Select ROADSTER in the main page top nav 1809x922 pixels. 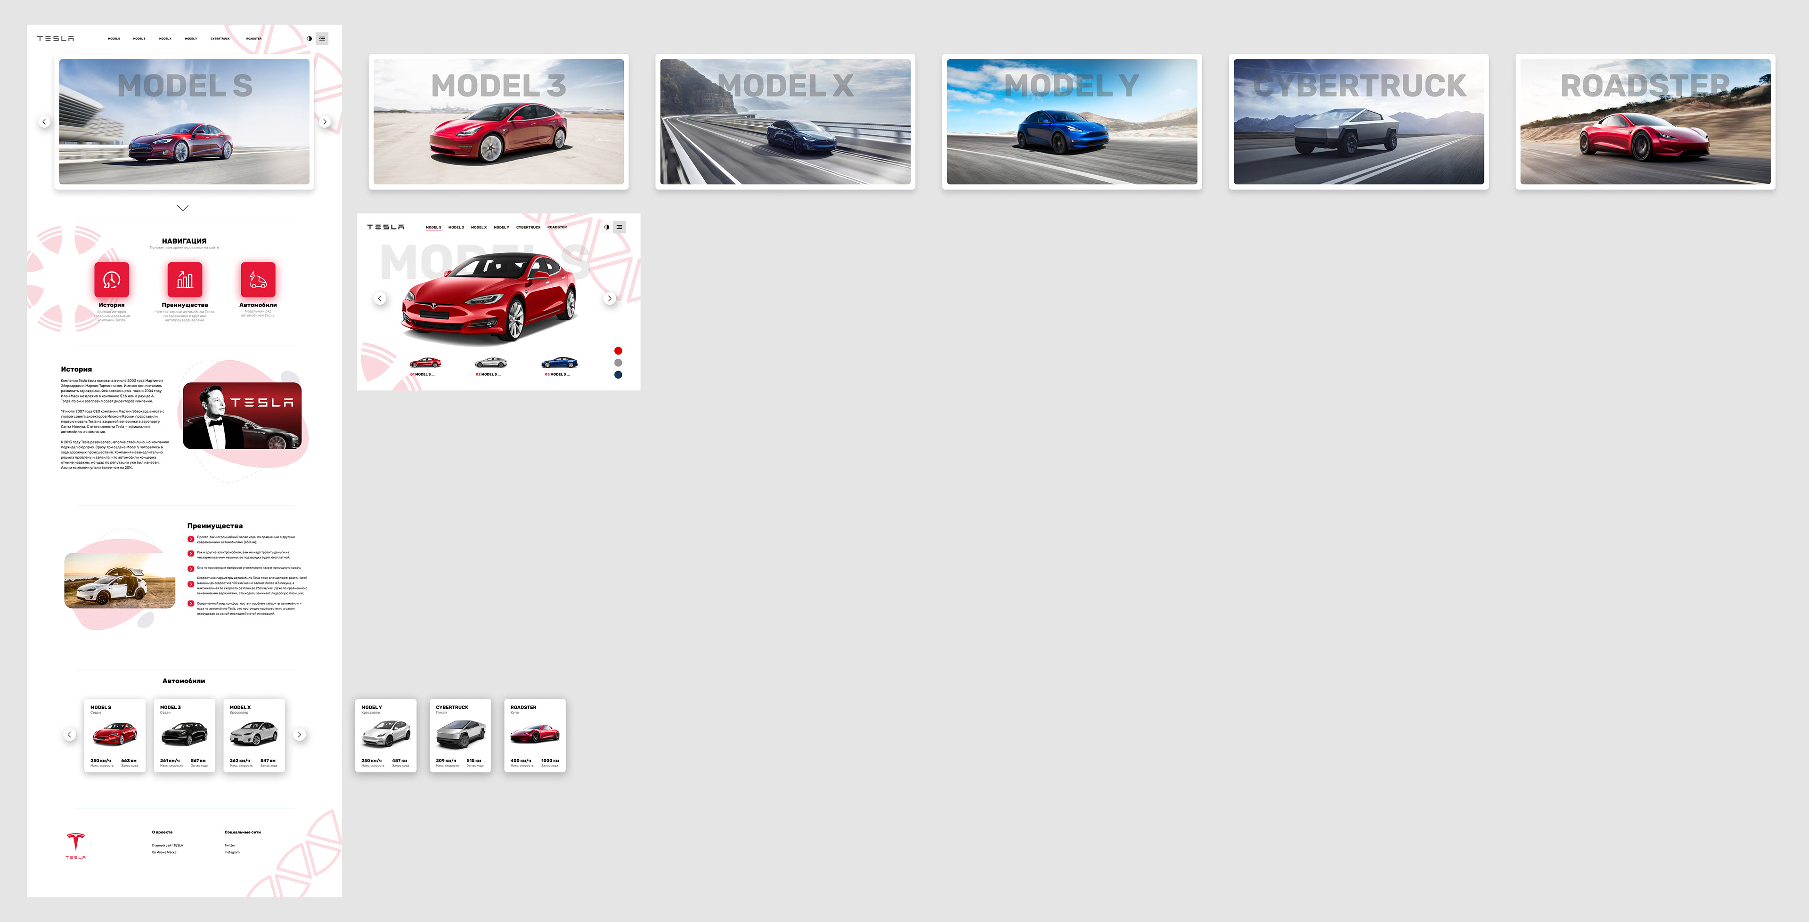point(253,39)
